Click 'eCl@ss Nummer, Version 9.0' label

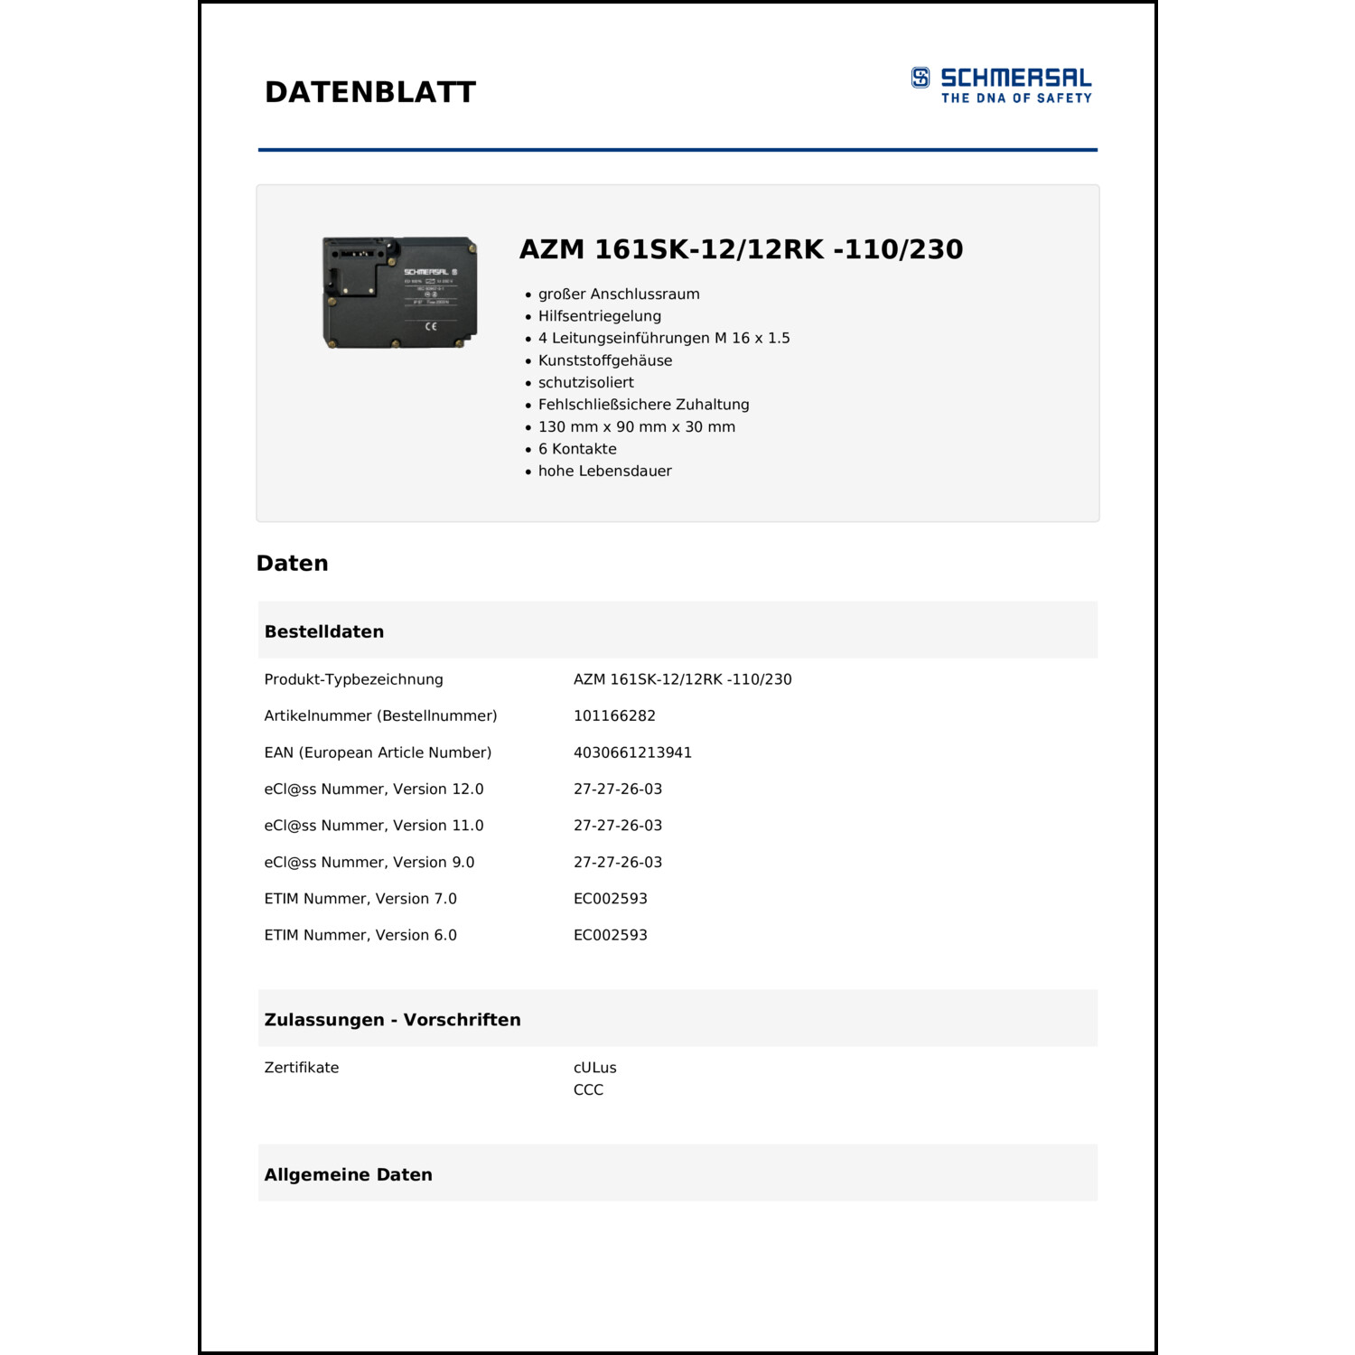pyautogui.click(x=369, y=862)
